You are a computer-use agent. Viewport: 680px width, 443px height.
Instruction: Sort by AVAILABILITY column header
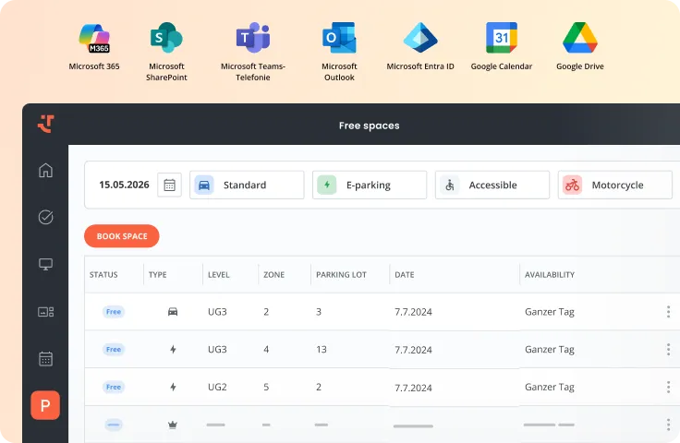[550, 274]
